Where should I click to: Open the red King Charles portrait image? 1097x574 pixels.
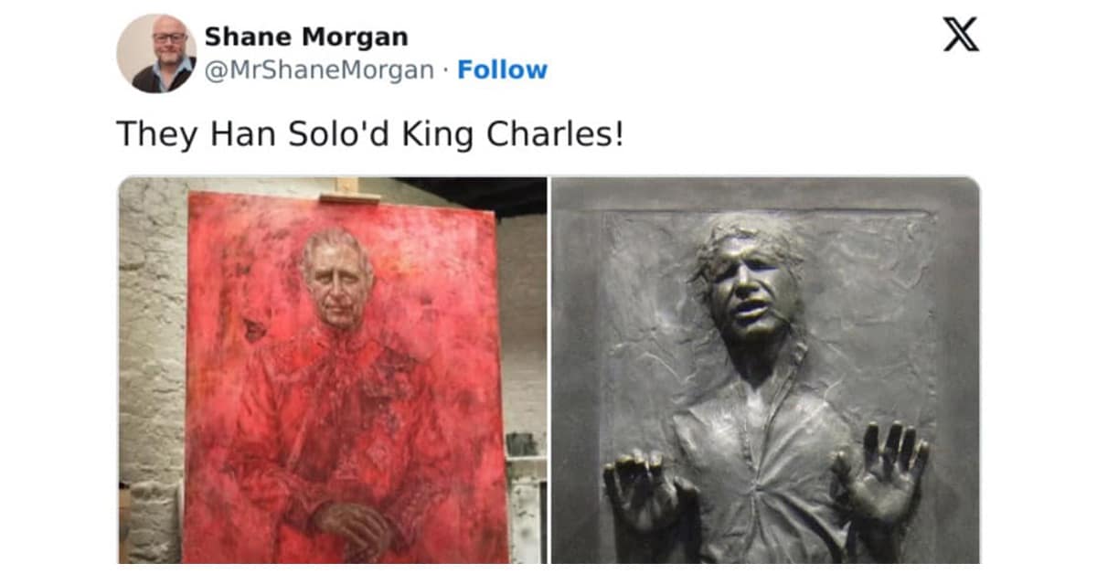coord(333,370)
